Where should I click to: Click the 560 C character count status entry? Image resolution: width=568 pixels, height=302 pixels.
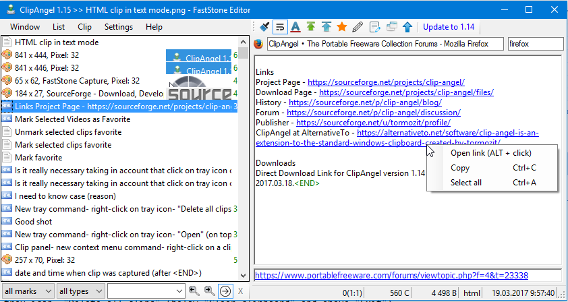tap(399, 293)
